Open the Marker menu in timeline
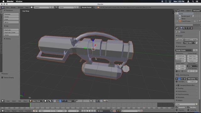The height and width of the screenshot is (113, 201). (x=14, y=111)
